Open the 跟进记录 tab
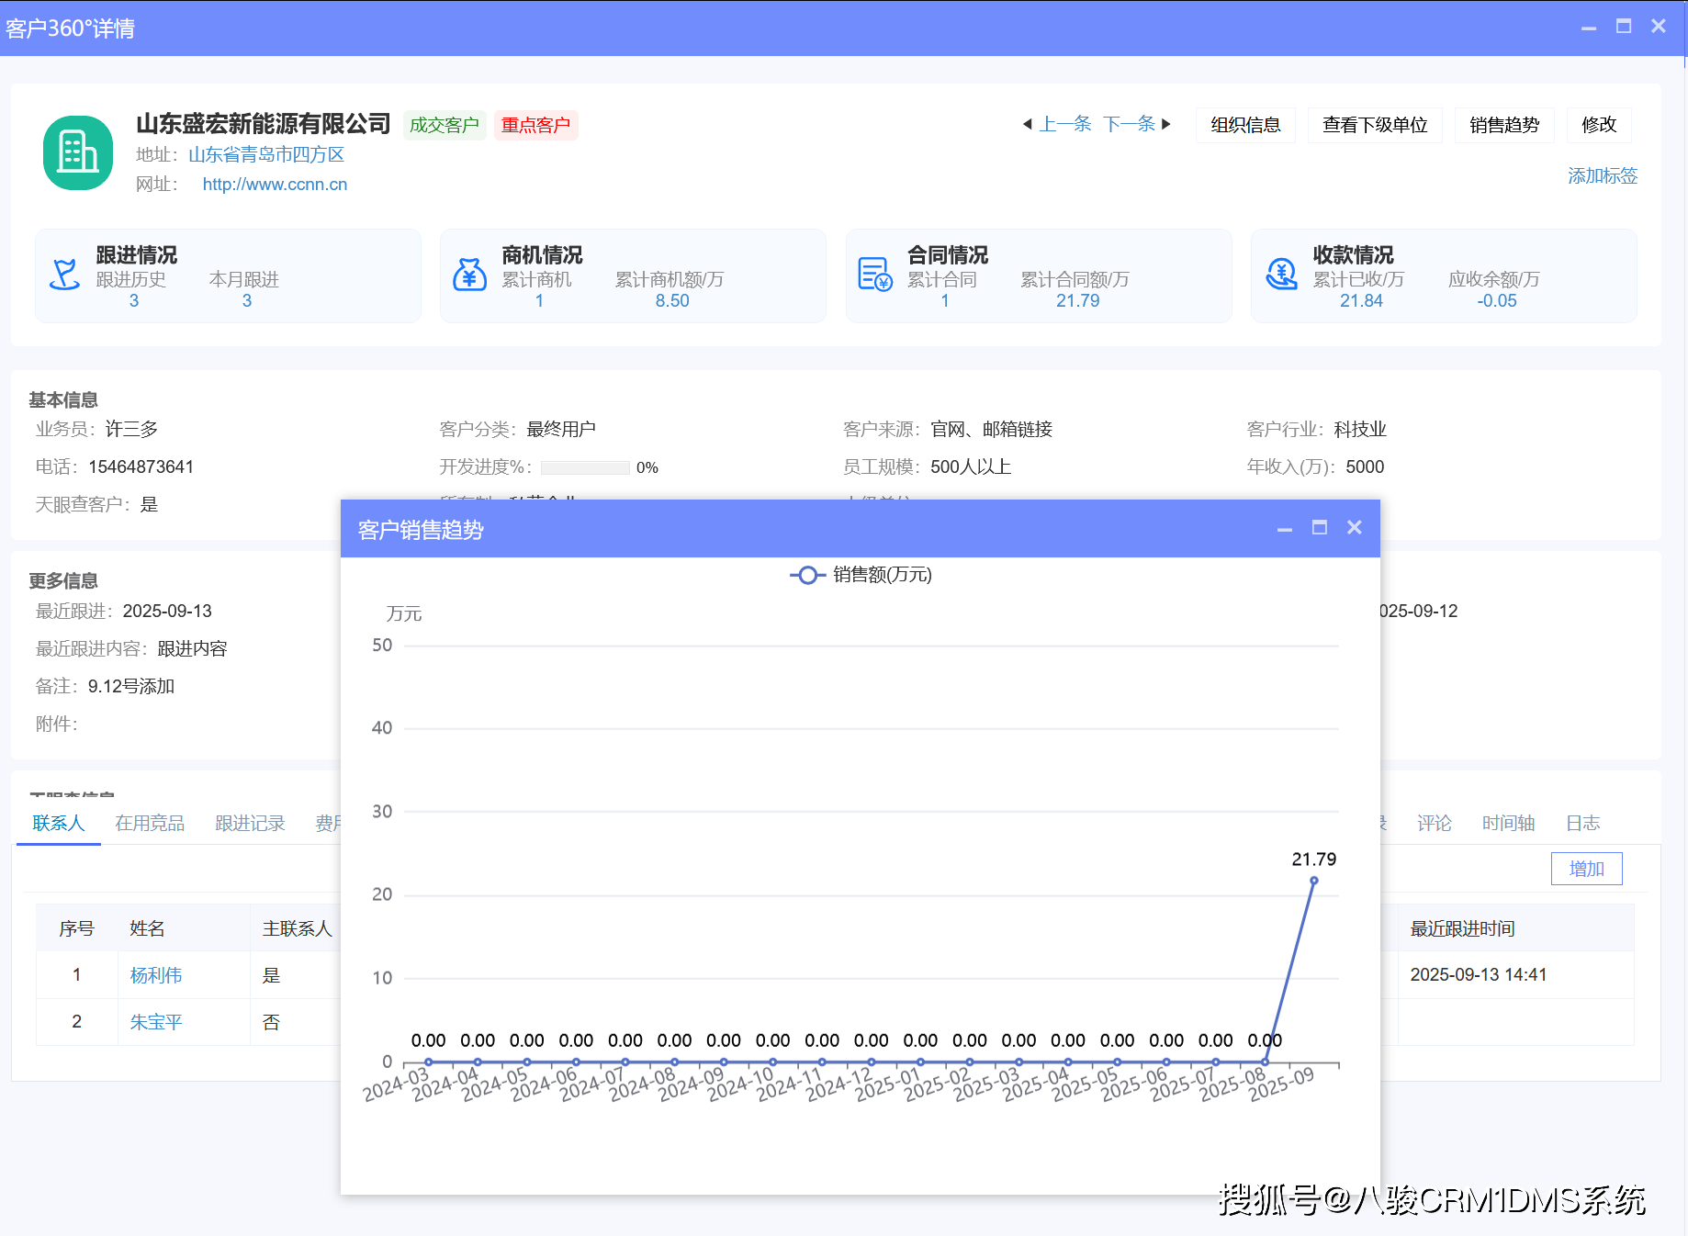Screen dimensions: 1688x1236 click(x=250, y=824)
